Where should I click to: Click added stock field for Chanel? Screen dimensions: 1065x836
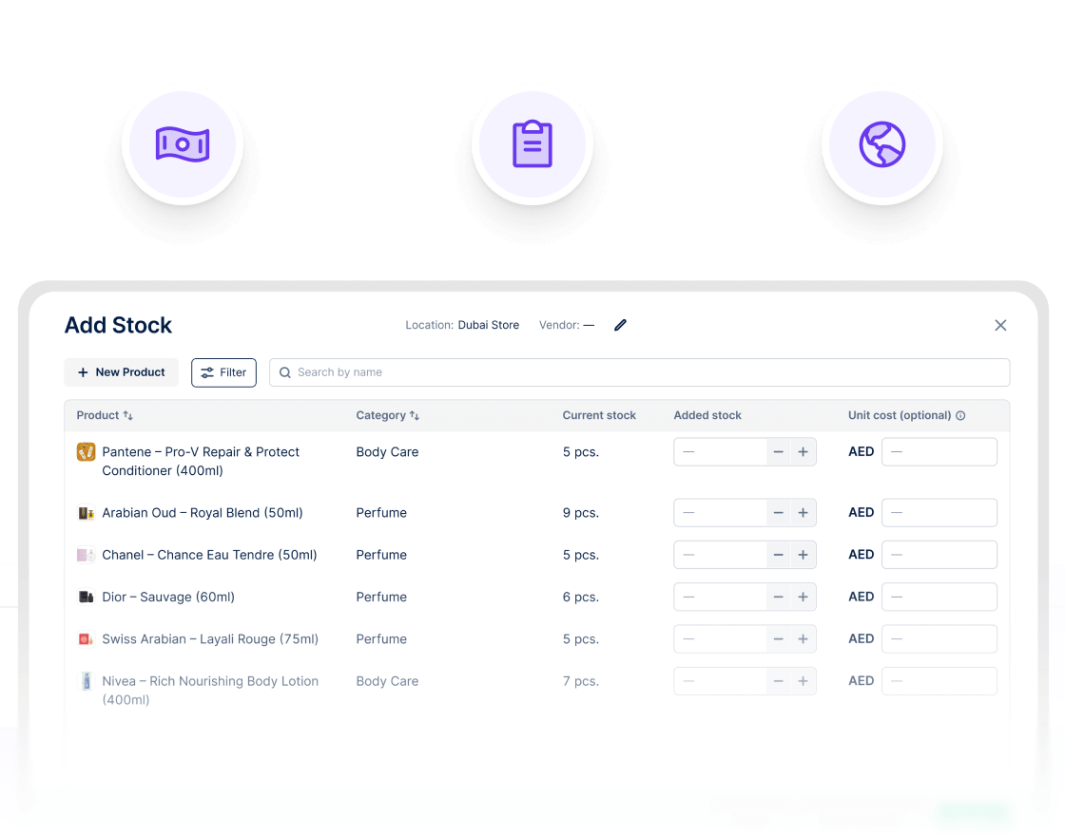pos(720,555)
